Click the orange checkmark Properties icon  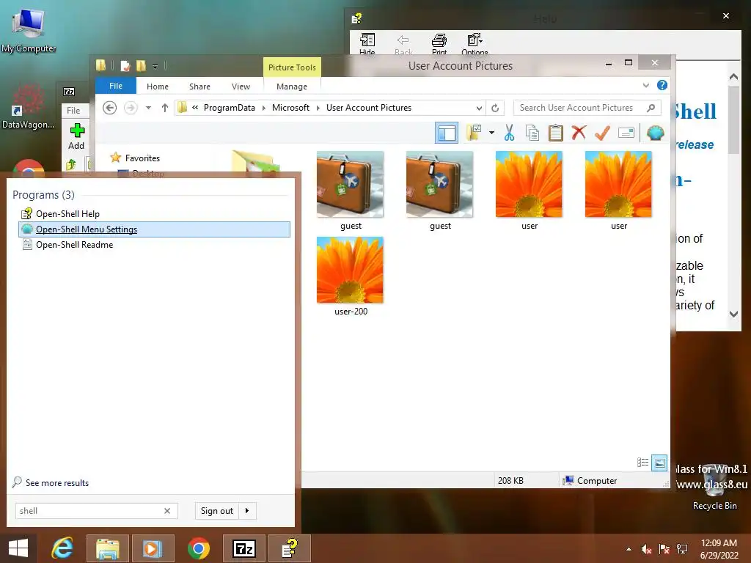[602, 133]
